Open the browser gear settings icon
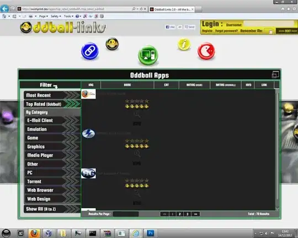Image resolution: width=298 pixels, height=238 pixels. [294, 9]
